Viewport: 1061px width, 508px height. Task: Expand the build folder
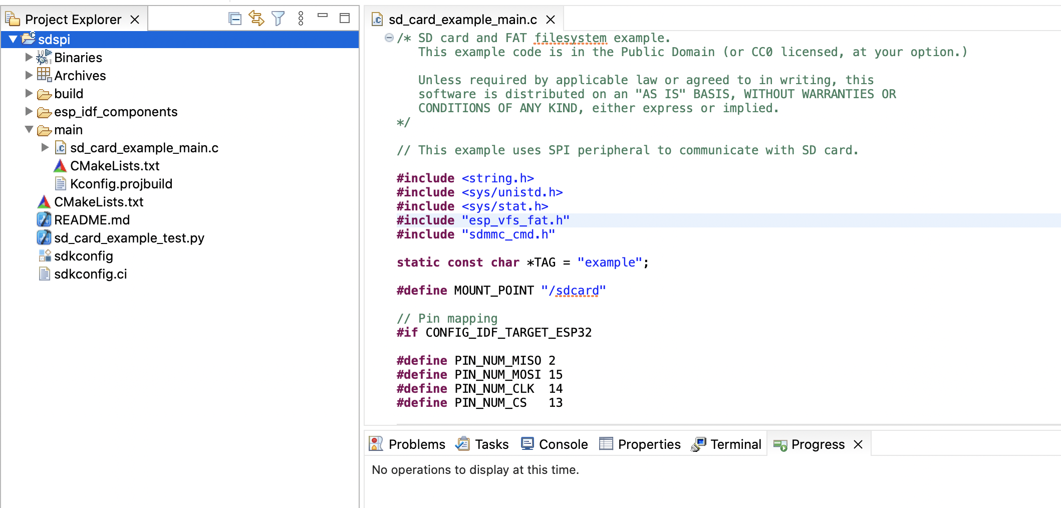pyautogui.click(x=29, y=93)
